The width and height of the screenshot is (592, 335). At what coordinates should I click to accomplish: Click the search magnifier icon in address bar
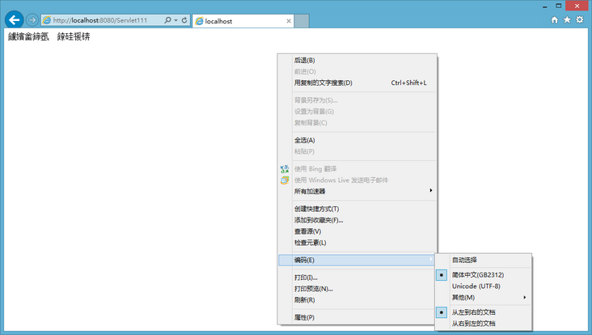click(167, 20)
